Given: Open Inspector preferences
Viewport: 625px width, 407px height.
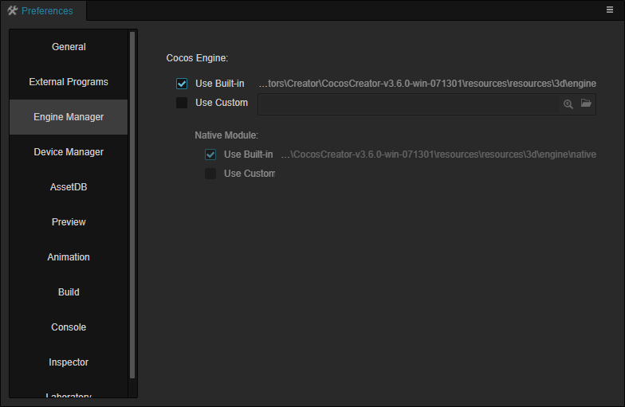Looking at the screenshot, I should (x=69, y=362).
